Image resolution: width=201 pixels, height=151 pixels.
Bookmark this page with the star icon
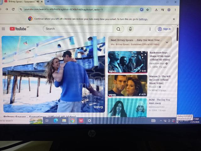(148, 10)
